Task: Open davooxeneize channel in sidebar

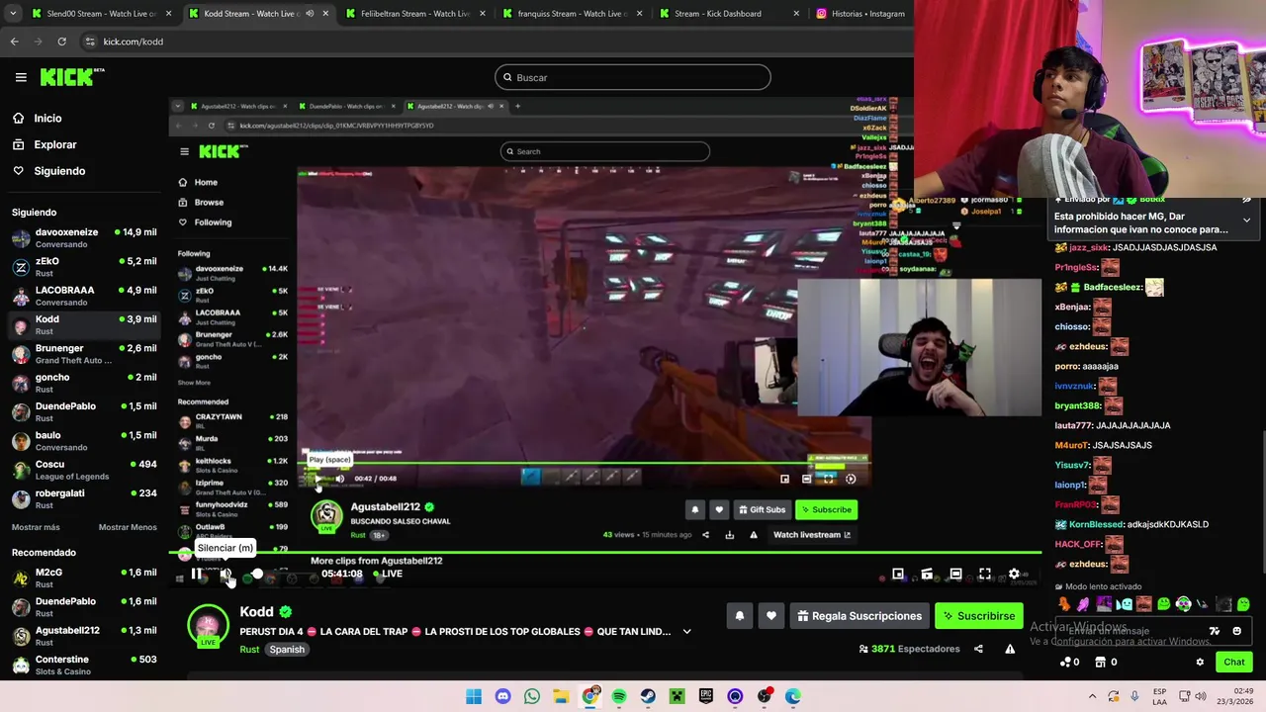Action: pos(84,237)
